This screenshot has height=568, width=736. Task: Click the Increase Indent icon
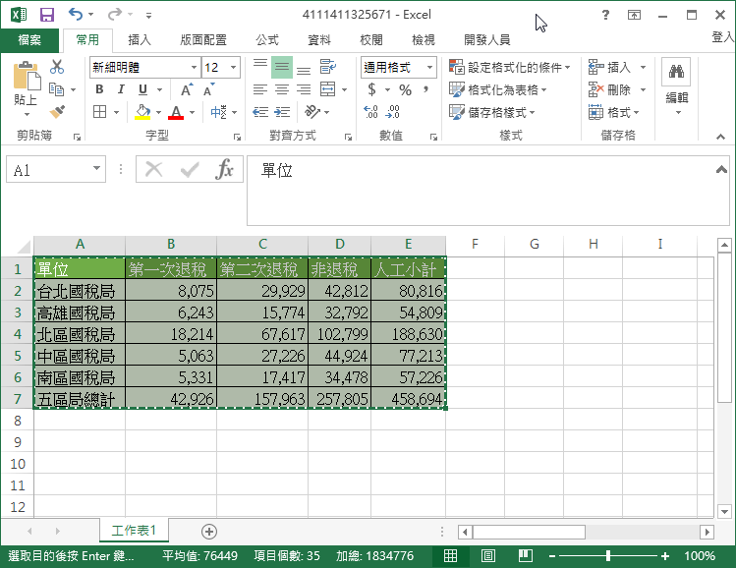(x=282, y=112)
